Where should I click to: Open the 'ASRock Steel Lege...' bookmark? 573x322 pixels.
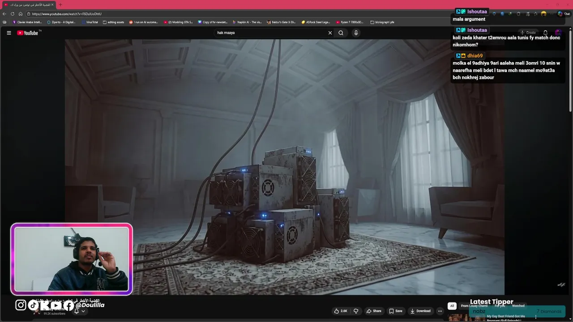[x=316, y=22]
